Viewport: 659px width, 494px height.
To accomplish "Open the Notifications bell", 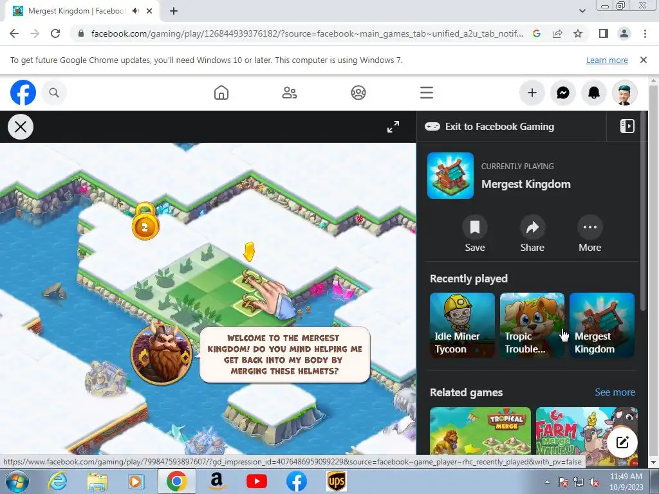I will click(x=594, y=93).
